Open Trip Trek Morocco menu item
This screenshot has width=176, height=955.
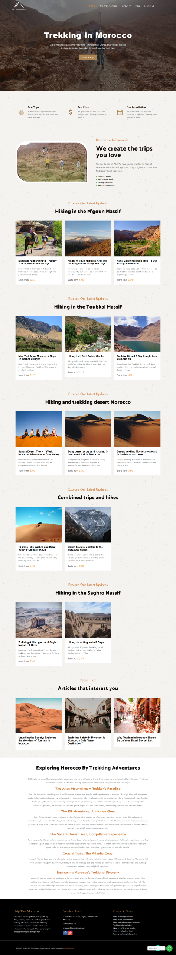tap(108, 6)
